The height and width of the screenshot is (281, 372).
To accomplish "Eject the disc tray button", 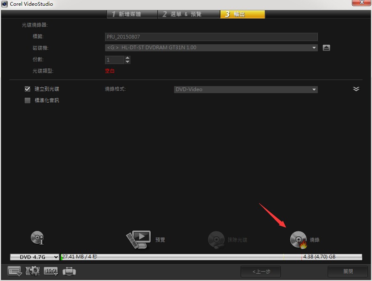I will pyautogui.click(x=326, y=48).
